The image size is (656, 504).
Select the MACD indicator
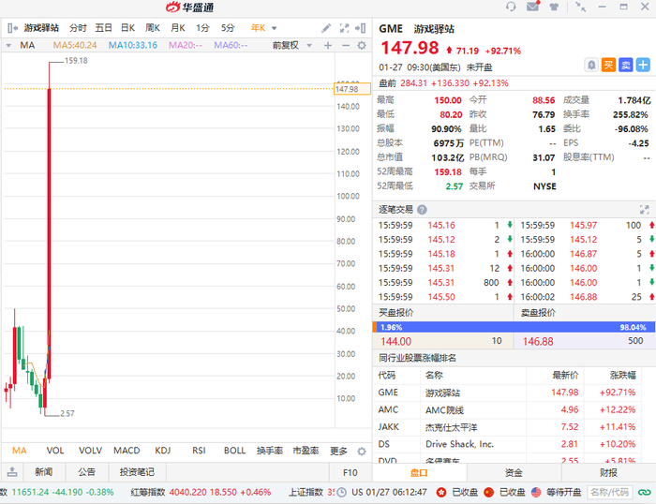tap(127, 451)
